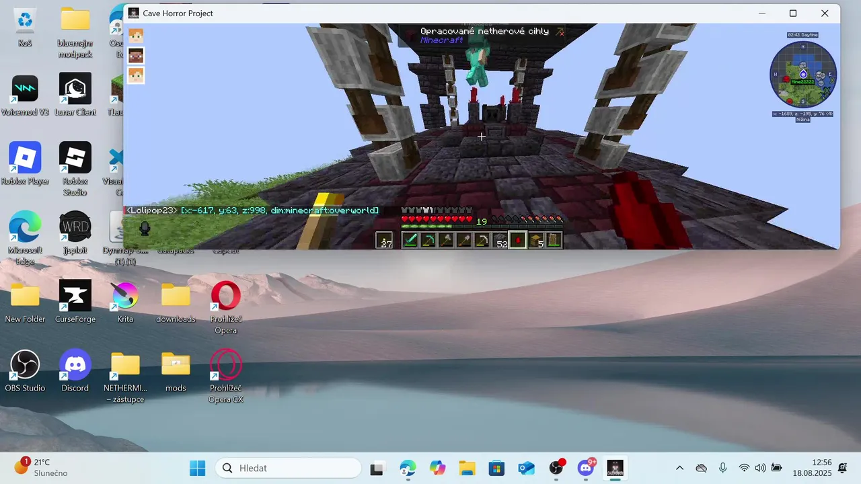Open the Prohlížeč Opera GX shortcut

(x=226, y=376)
